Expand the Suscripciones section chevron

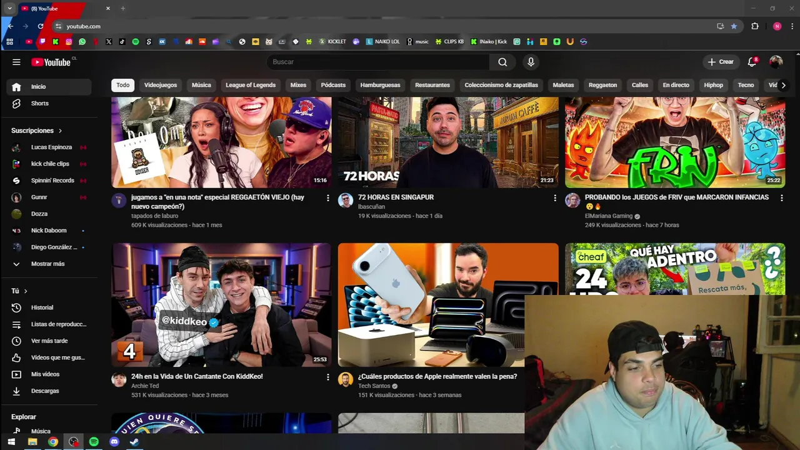[61, 131]
